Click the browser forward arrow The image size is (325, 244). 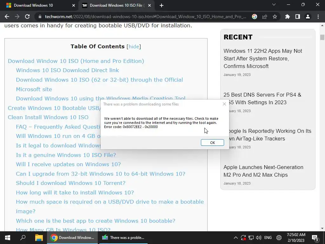click(x=17, y=17)
